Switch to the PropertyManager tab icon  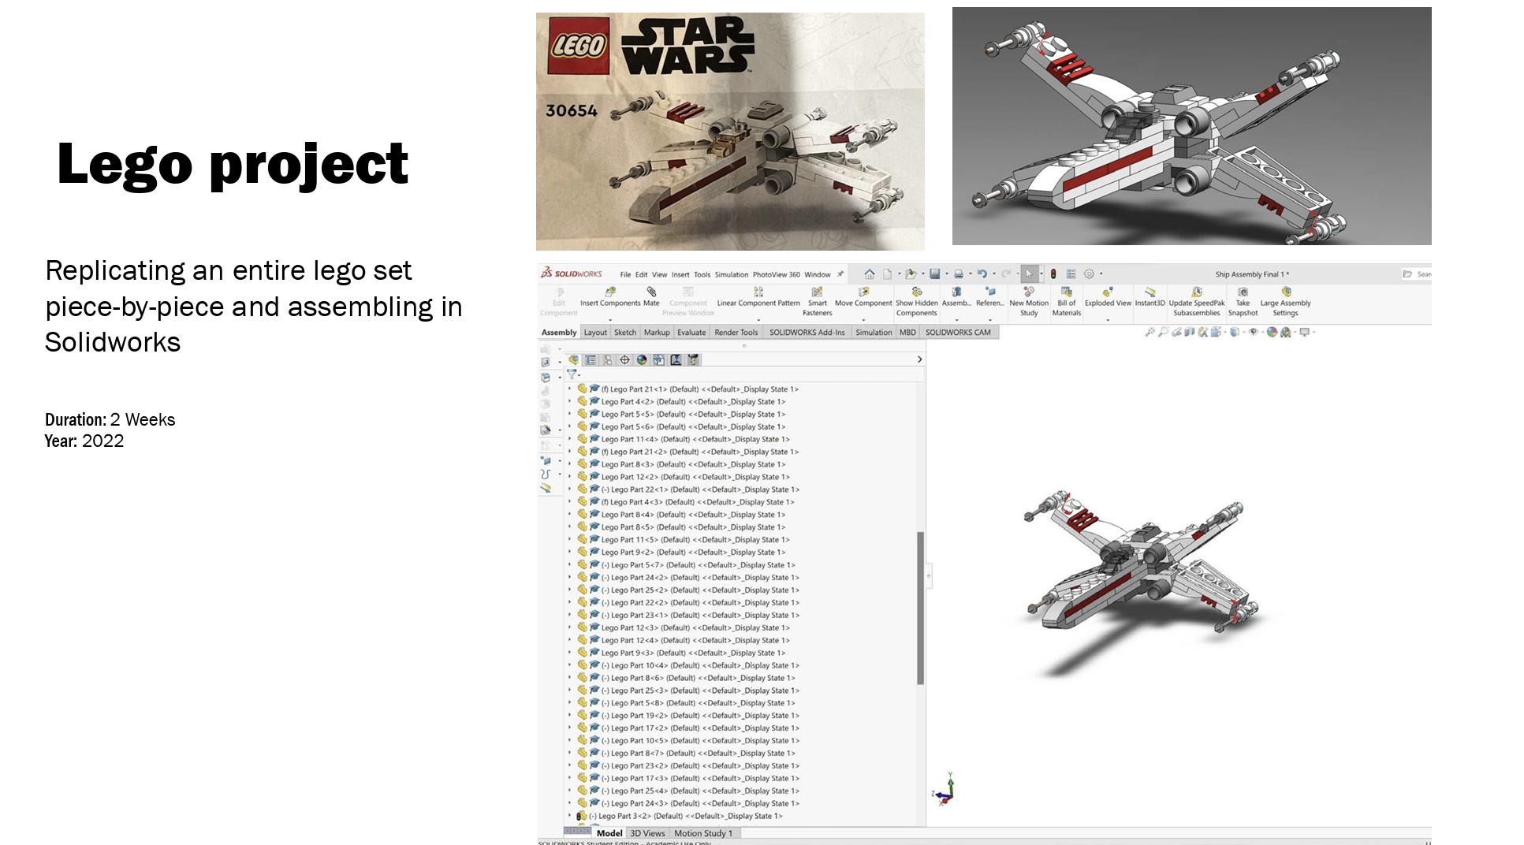click(x=591, y=359)
